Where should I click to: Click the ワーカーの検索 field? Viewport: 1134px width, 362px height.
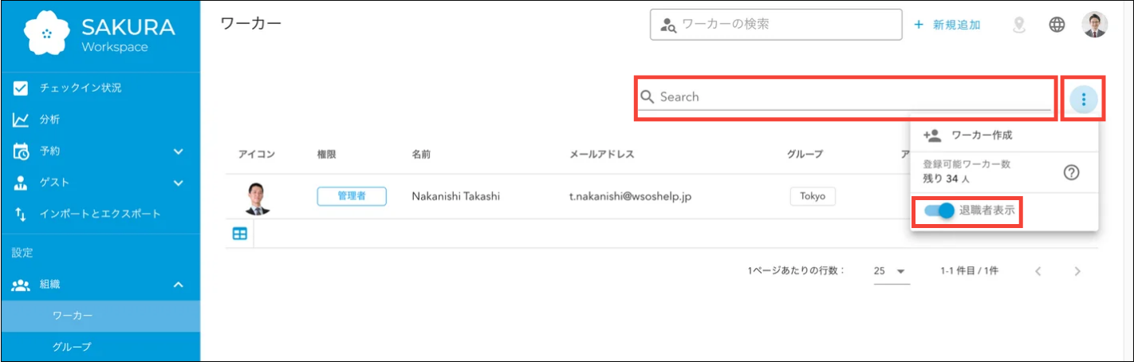(776, 24)
